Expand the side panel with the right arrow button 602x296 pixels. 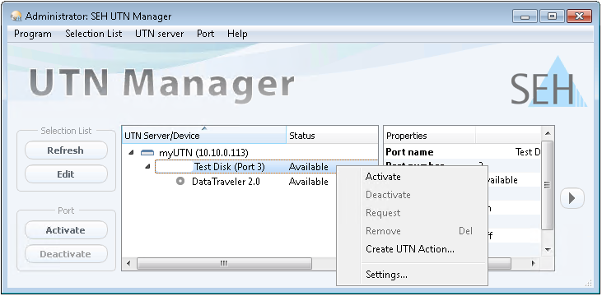pos(572,198)
